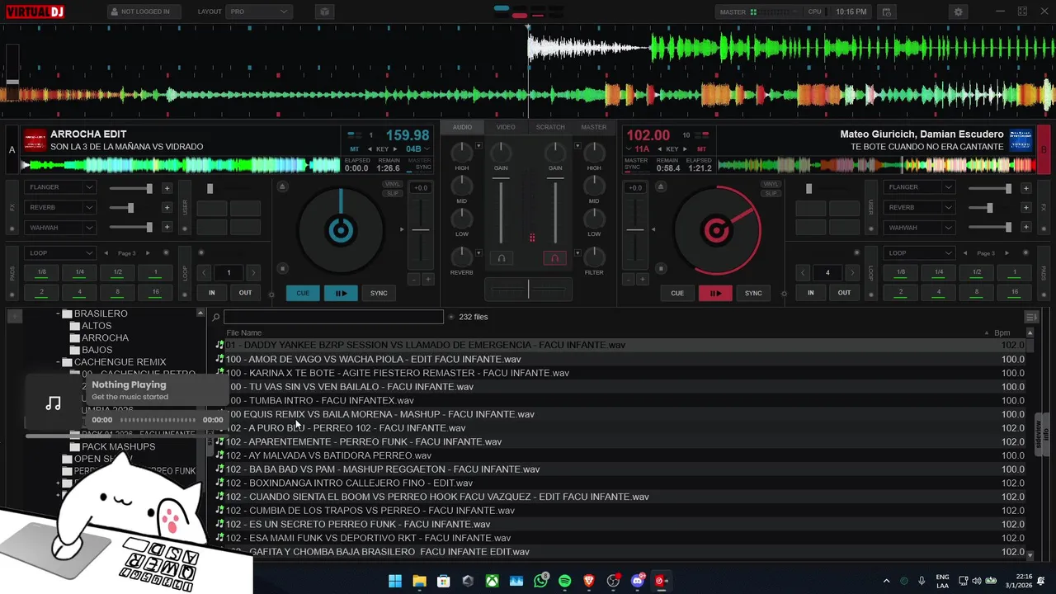Toggle VINYL mode on left deck

click(393, 185)
